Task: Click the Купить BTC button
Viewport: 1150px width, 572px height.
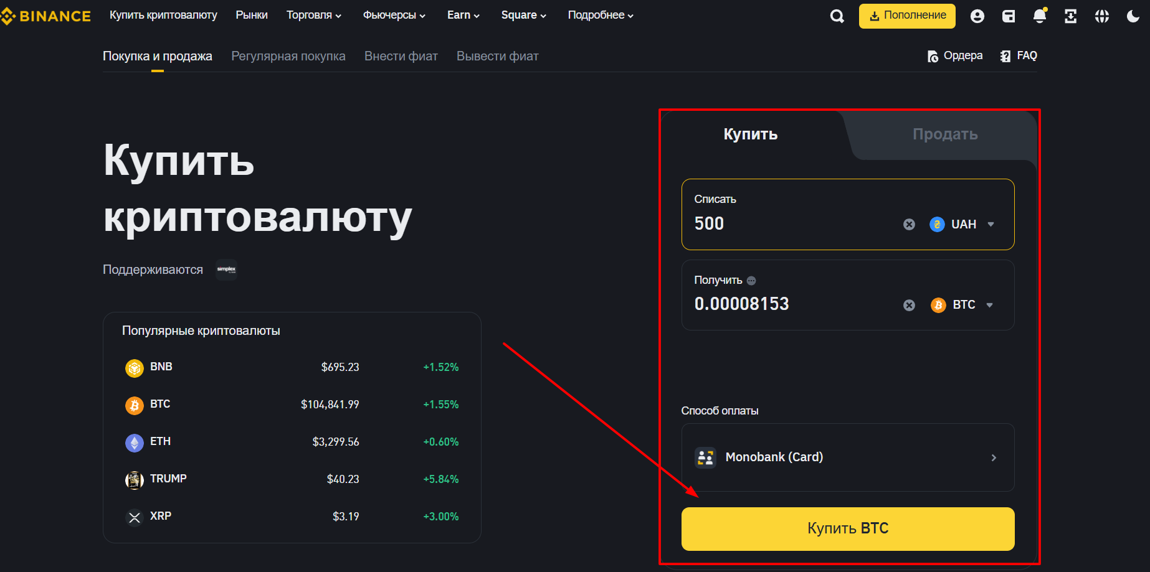Action: point(848,528)
